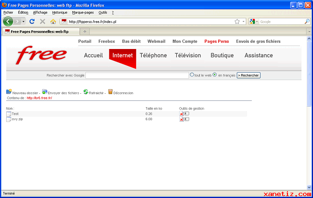Open the Marque-pages menu

(83, 12)
